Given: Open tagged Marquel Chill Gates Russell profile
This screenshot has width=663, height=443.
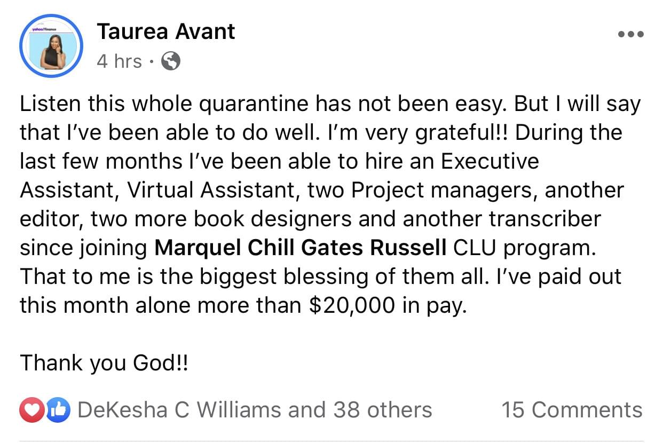Looking at the screenshot, I should pyautogui.click(x=301, y=248).
